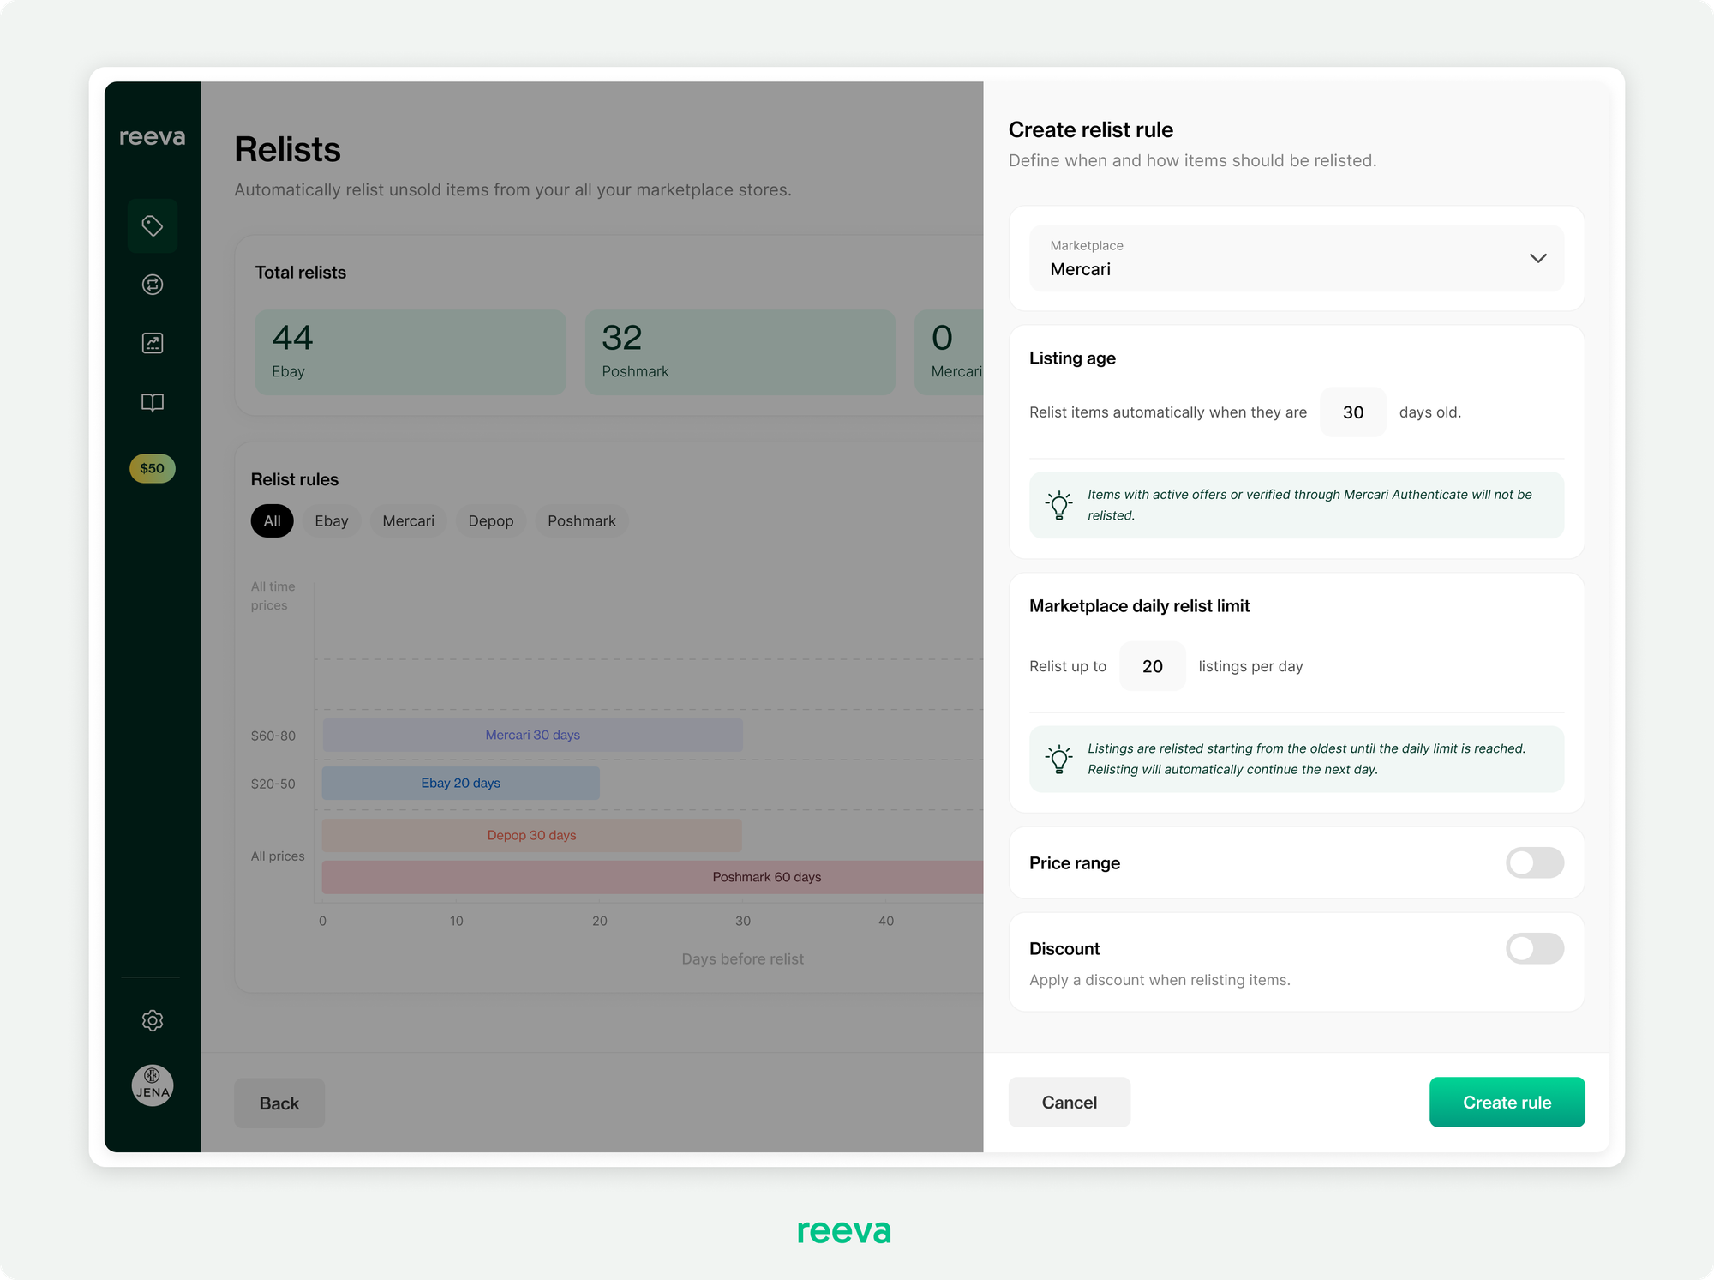Click the lightbulb icon in Mercari Authenticate tip

pos(1059,505)
